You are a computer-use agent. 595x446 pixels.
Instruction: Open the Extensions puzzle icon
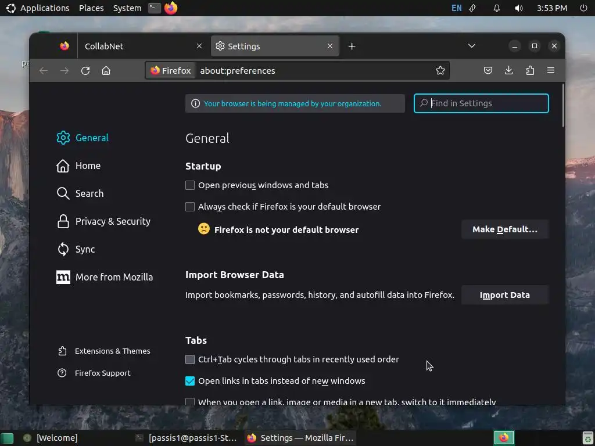click(530, 70)
